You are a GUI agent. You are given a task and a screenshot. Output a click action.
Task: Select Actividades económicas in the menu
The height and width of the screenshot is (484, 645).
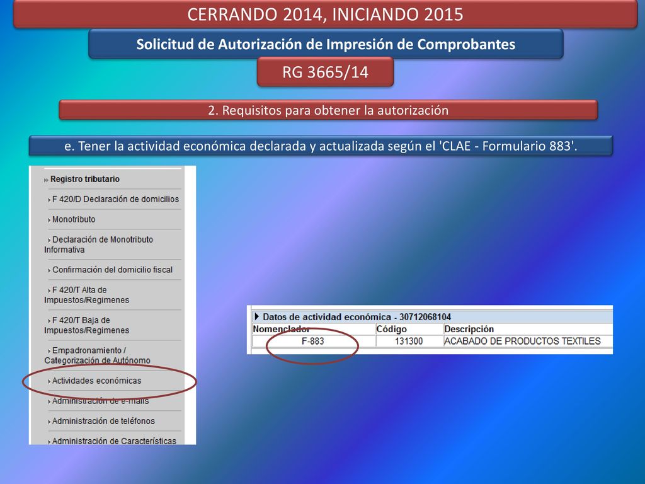click(96, 381)
